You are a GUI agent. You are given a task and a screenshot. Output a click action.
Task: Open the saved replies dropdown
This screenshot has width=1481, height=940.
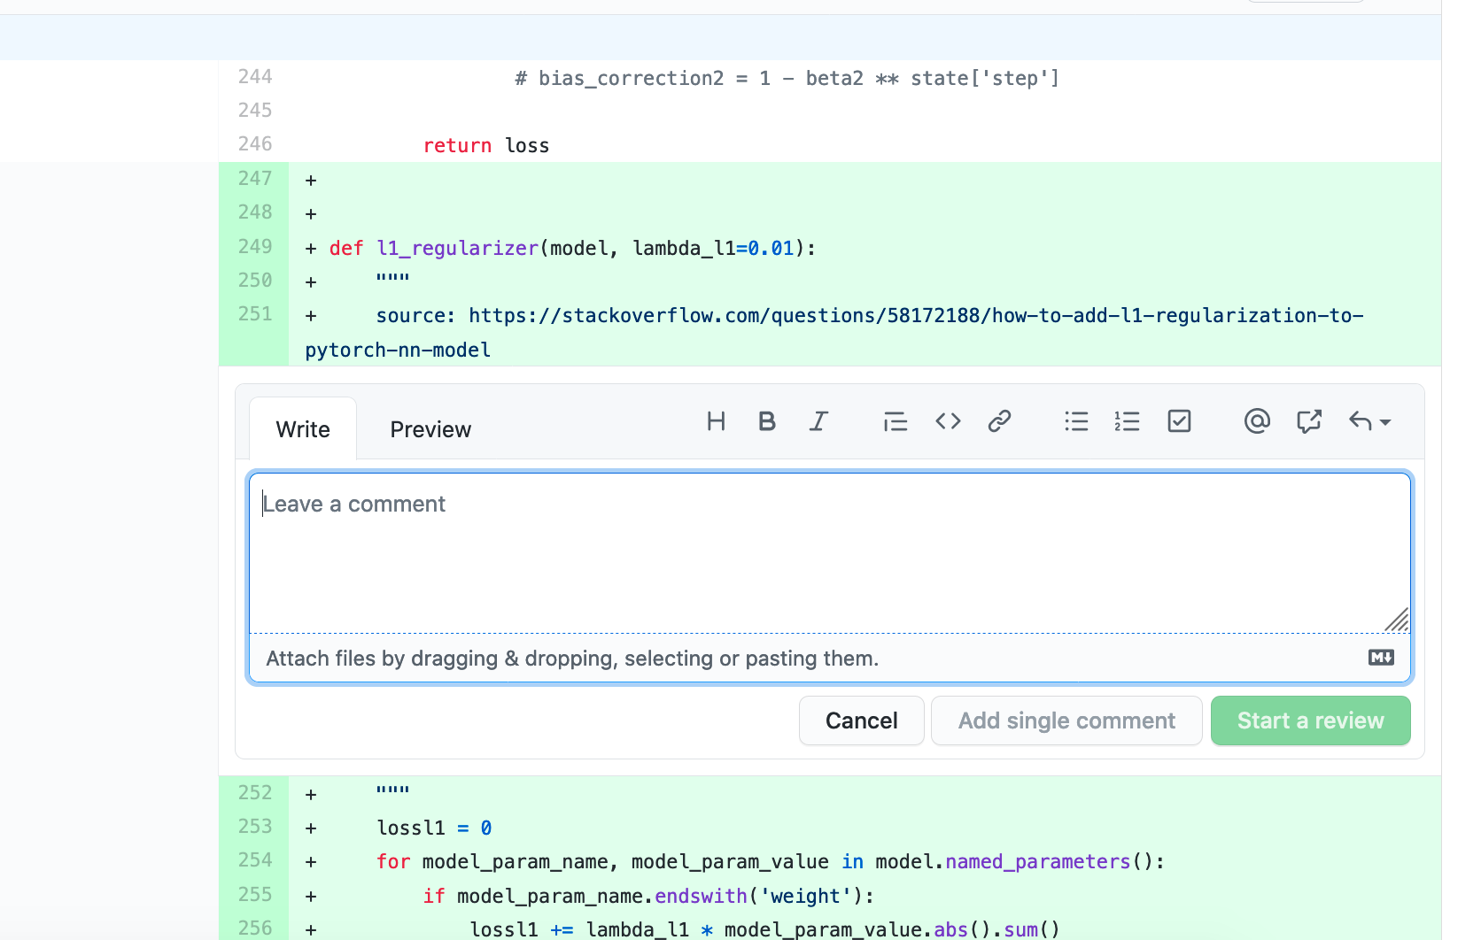[x=1369, y=421]
